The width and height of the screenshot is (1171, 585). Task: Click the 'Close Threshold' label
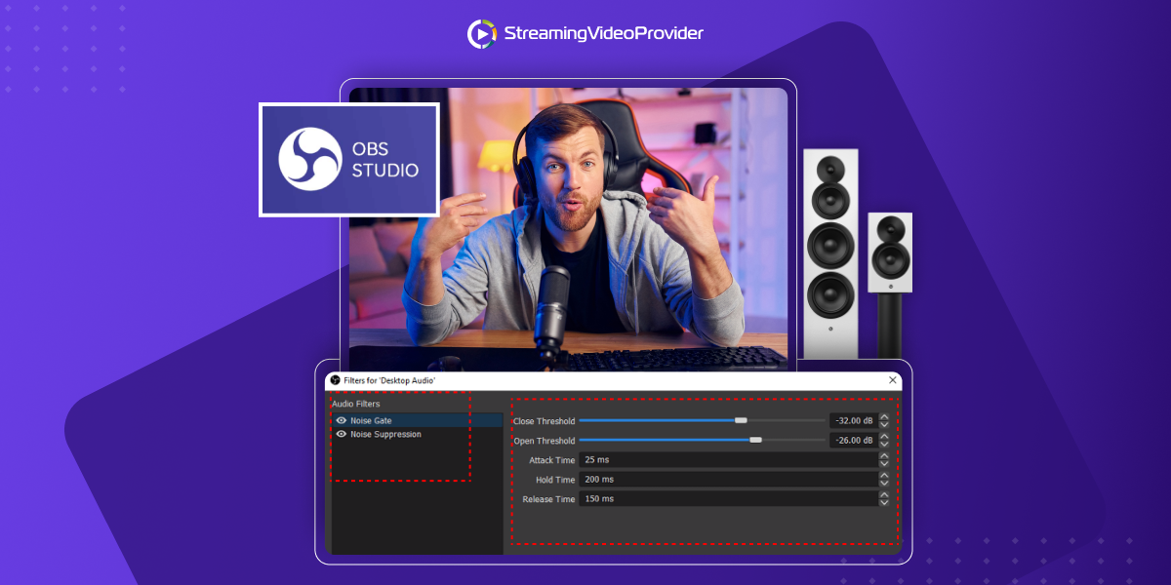pyautogui.click(x=544, y=421)
